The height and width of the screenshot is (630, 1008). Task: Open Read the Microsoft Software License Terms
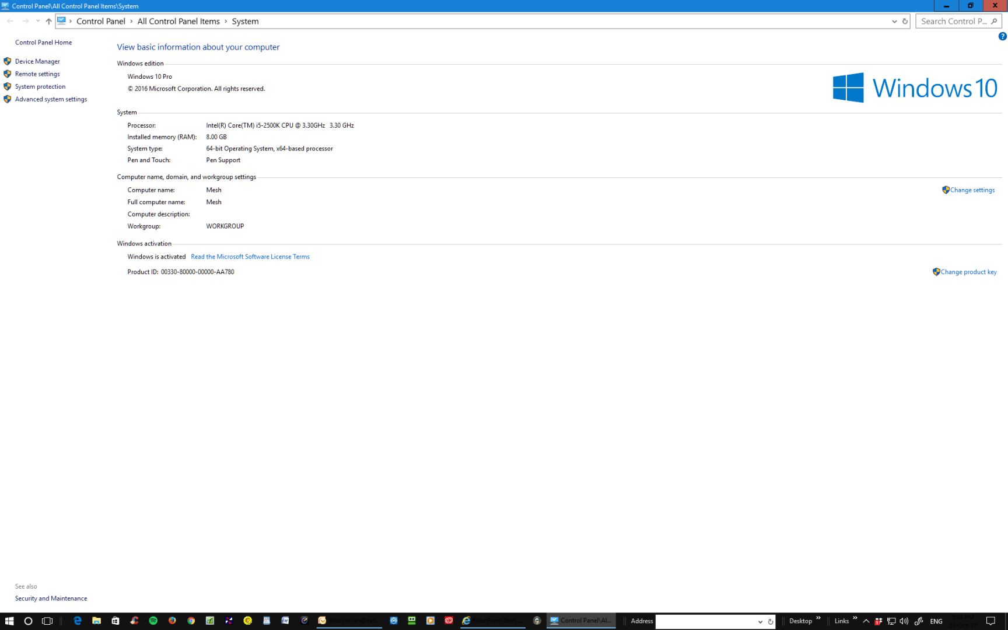pyautogui.click(x=250, y=257)
